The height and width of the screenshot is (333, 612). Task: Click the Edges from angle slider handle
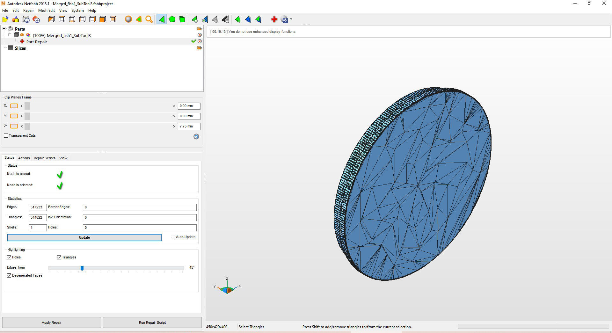[x=82, y=268]
